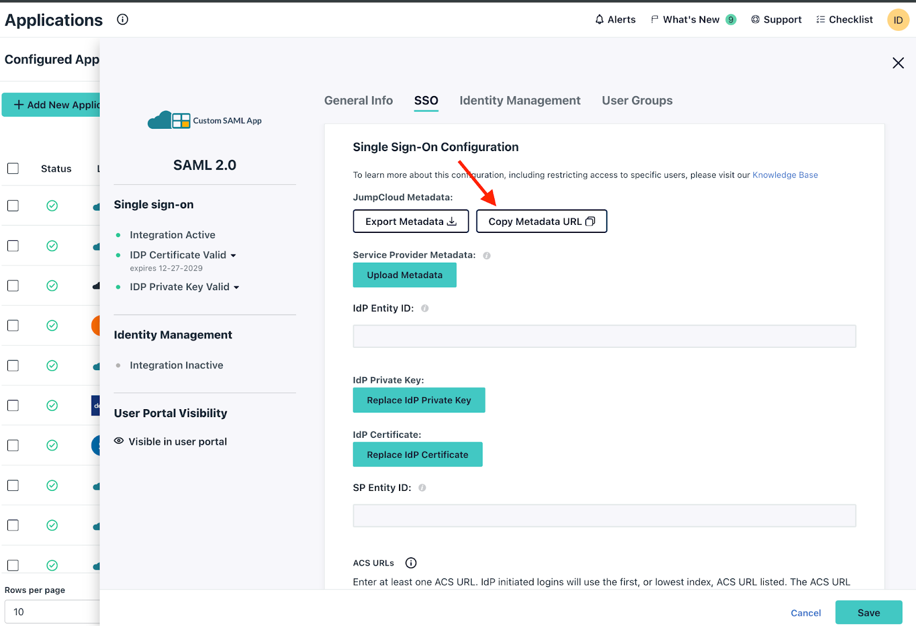Viewport: 916px width, 626px height.
Task: Toggle the select-all checkbox in header row
Action: [x=13, y=168]
